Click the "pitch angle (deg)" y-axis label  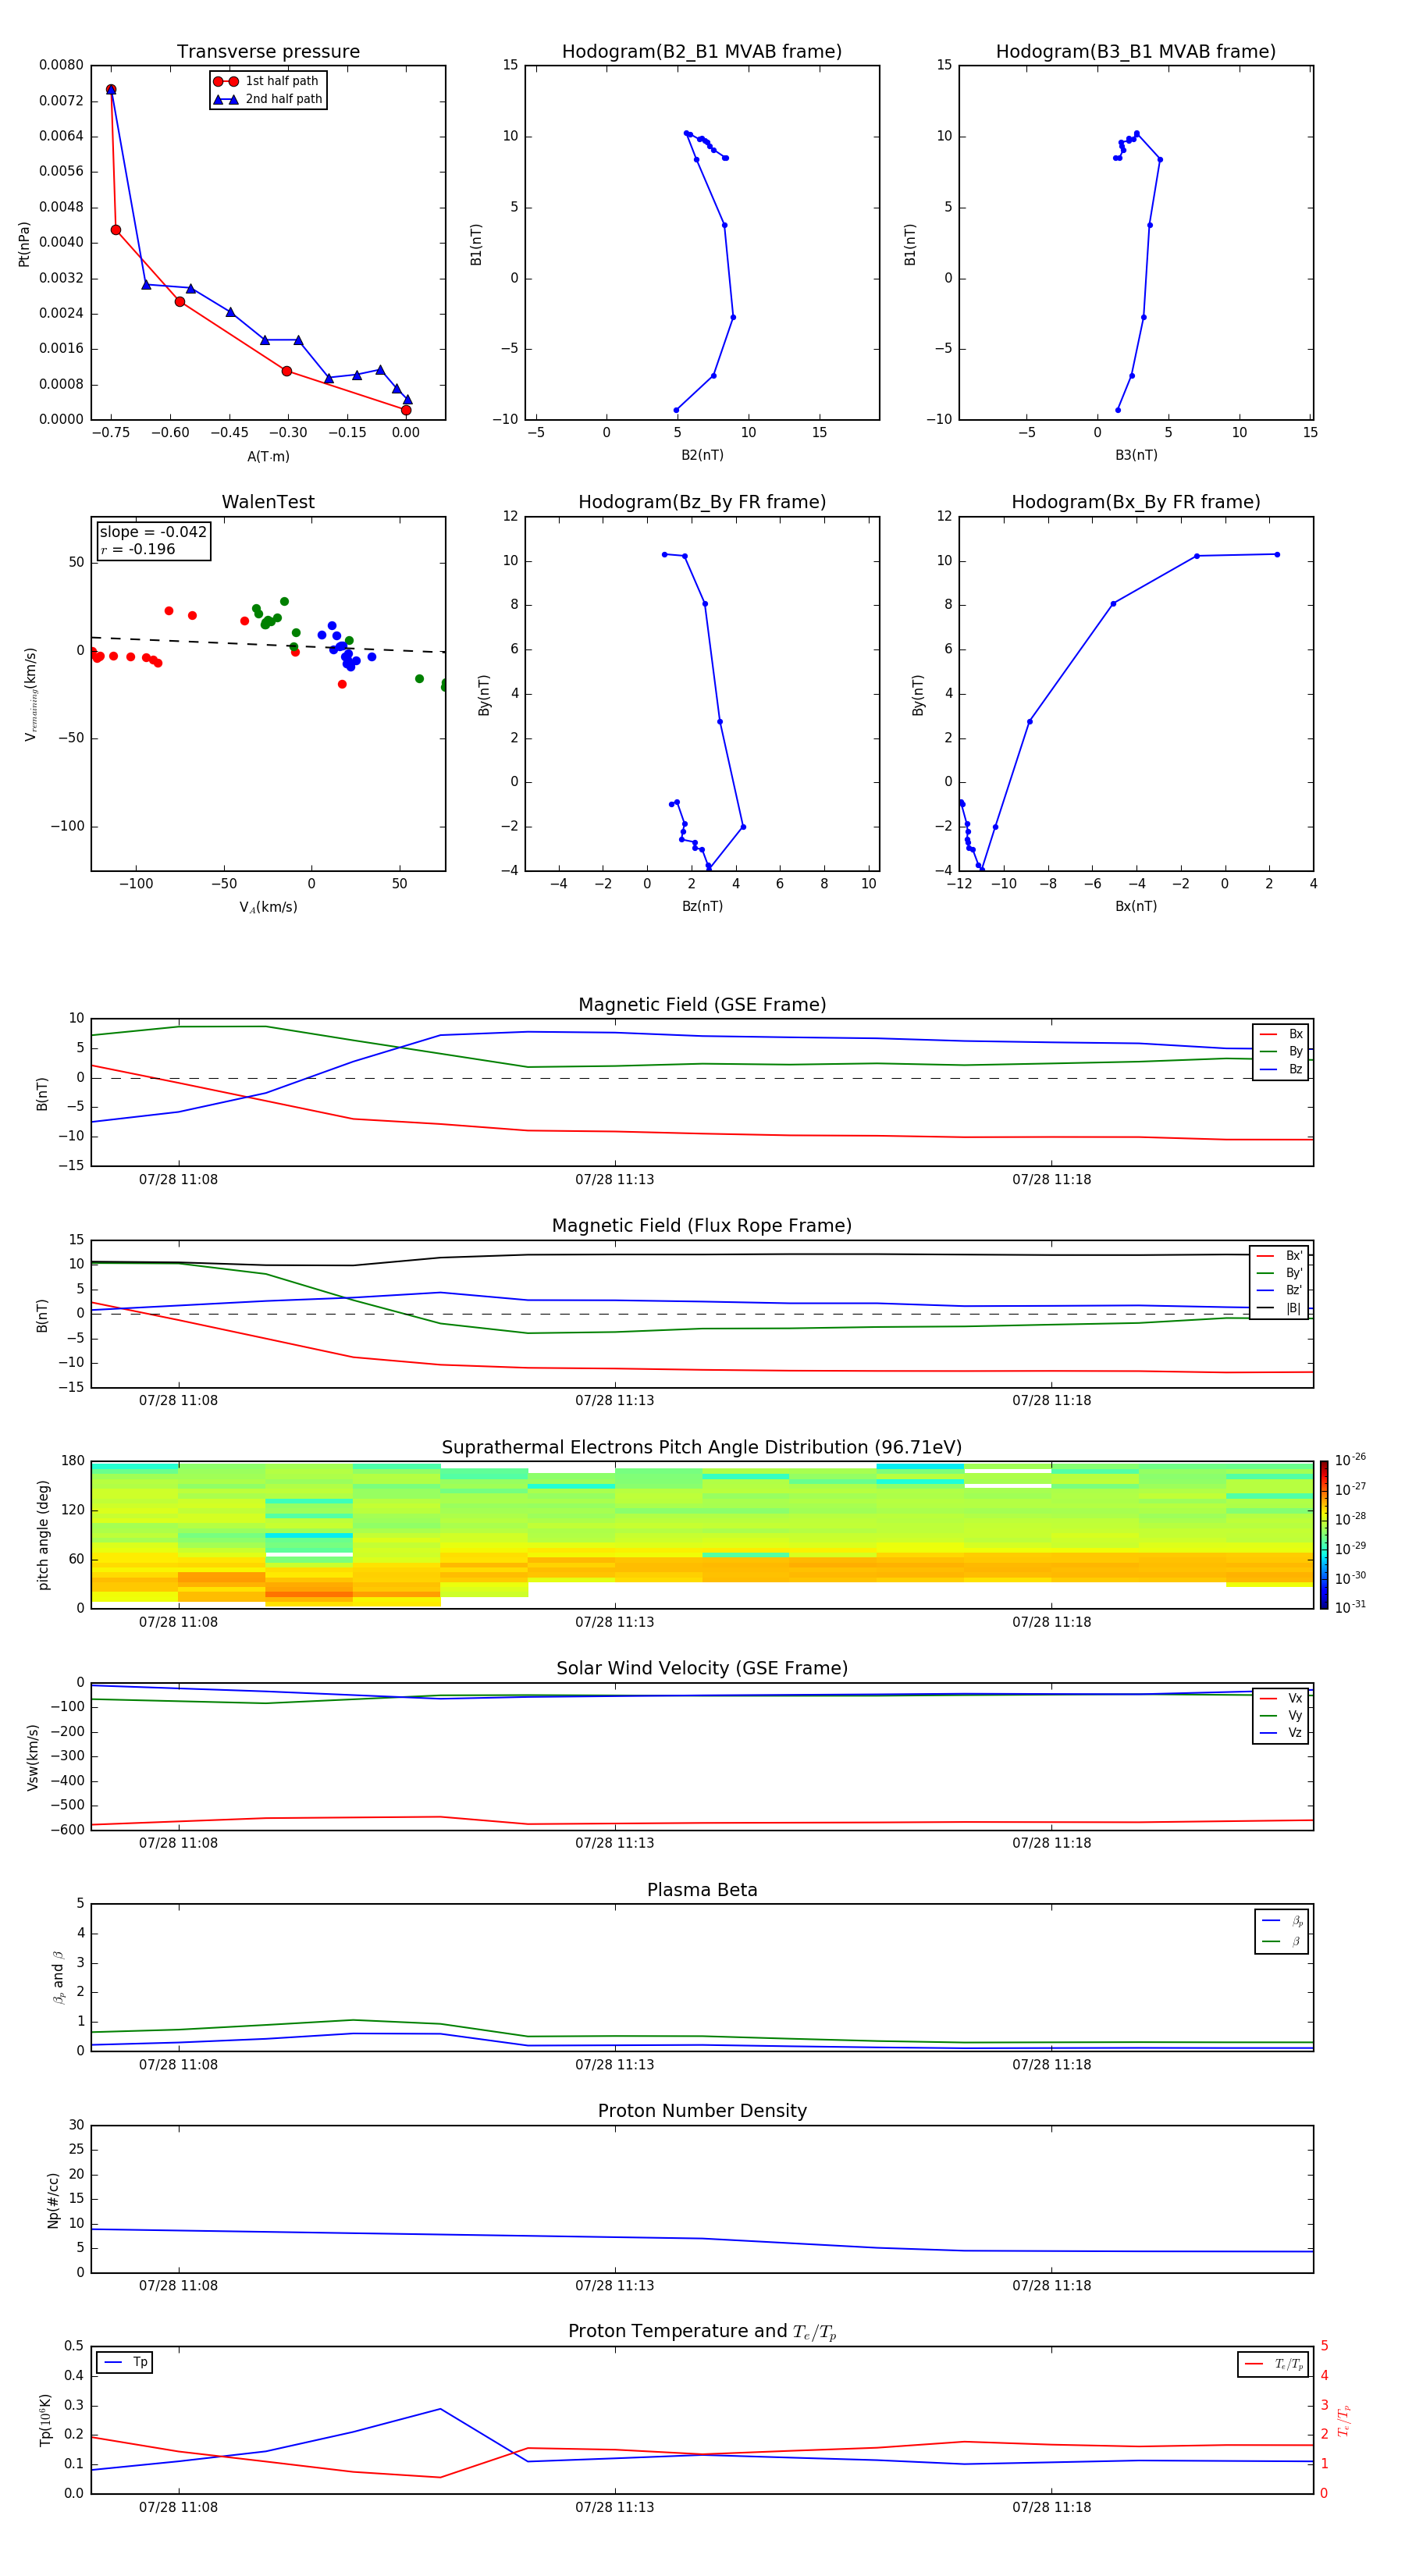pyautogui.click(x=43, y=1535)
